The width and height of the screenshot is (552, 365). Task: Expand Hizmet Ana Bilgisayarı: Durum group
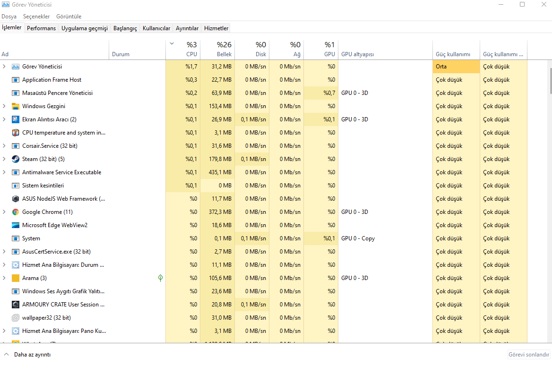pyautogui.click(x=4, y=265)
